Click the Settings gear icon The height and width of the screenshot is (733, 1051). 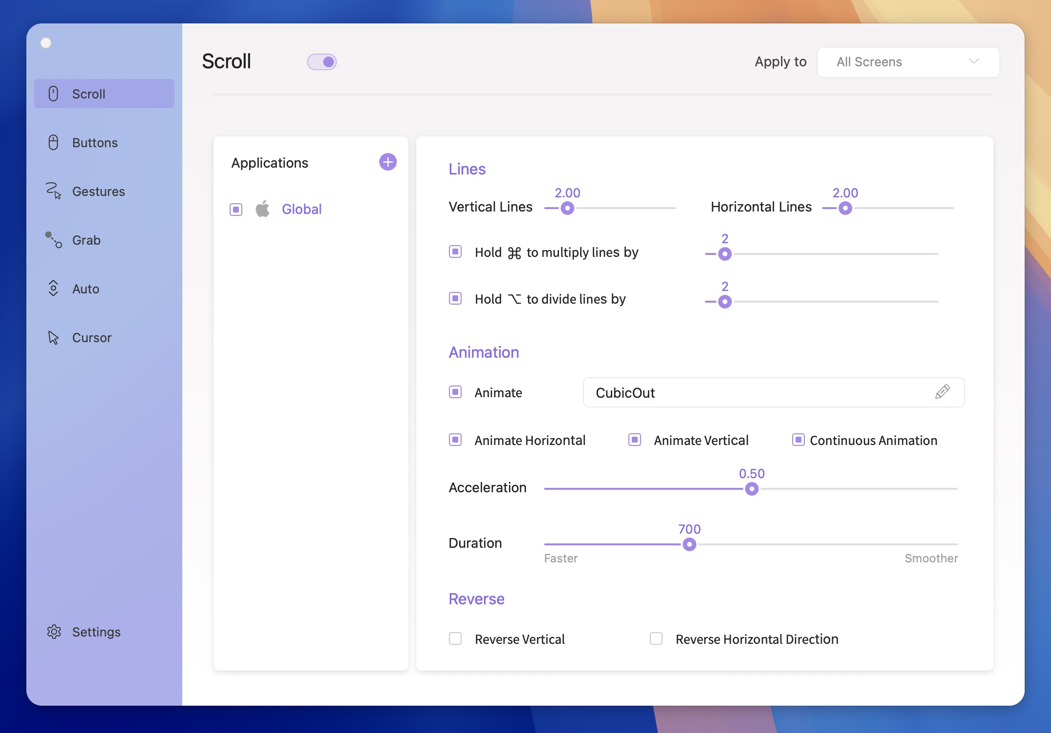point(54,632)
